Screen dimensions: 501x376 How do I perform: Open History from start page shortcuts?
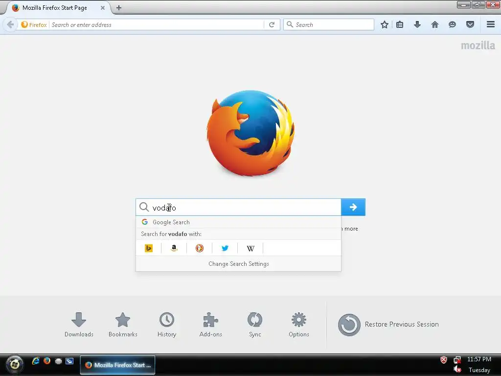(167, 325)
